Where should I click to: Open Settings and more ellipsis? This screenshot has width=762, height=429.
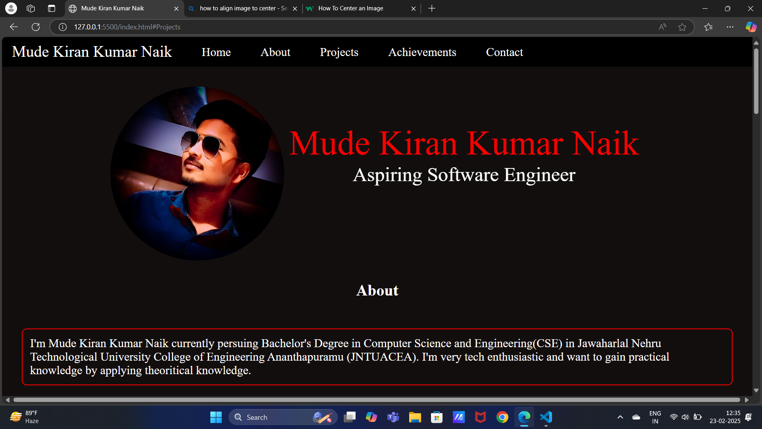pos(730,27)
